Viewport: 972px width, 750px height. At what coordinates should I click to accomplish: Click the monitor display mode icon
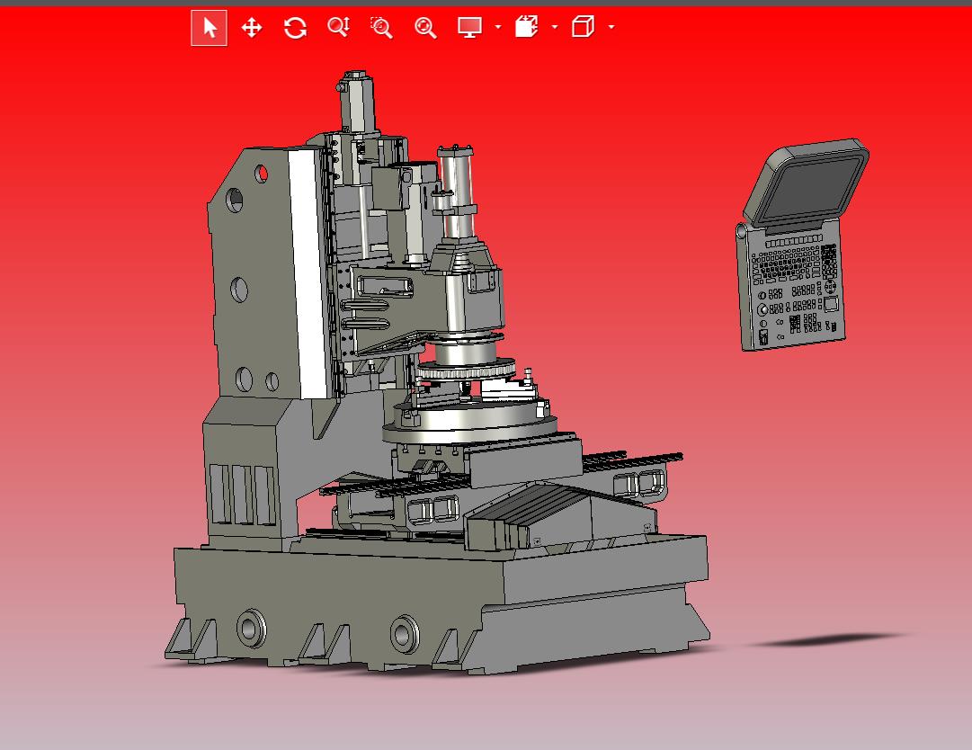click(469, 27)
